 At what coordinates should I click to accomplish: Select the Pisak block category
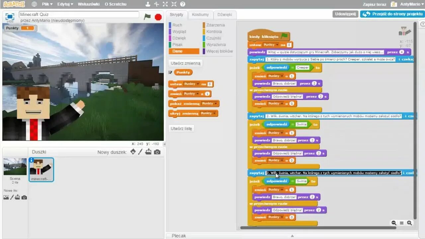pos(178,44)
